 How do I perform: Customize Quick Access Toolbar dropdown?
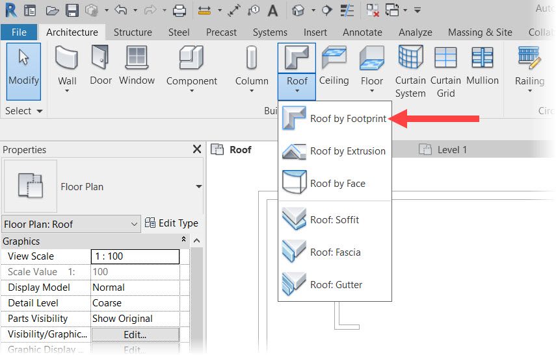click(417, 10)
